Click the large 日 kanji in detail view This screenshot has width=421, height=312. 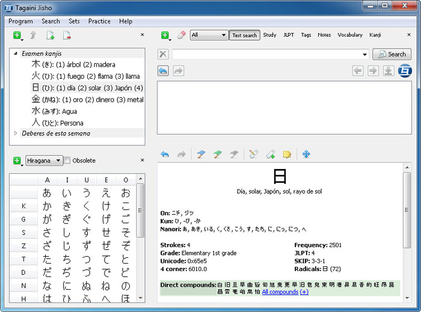point(280,177)
